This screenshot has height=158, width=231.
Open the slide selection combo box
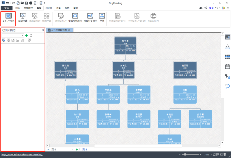point(13,36)
